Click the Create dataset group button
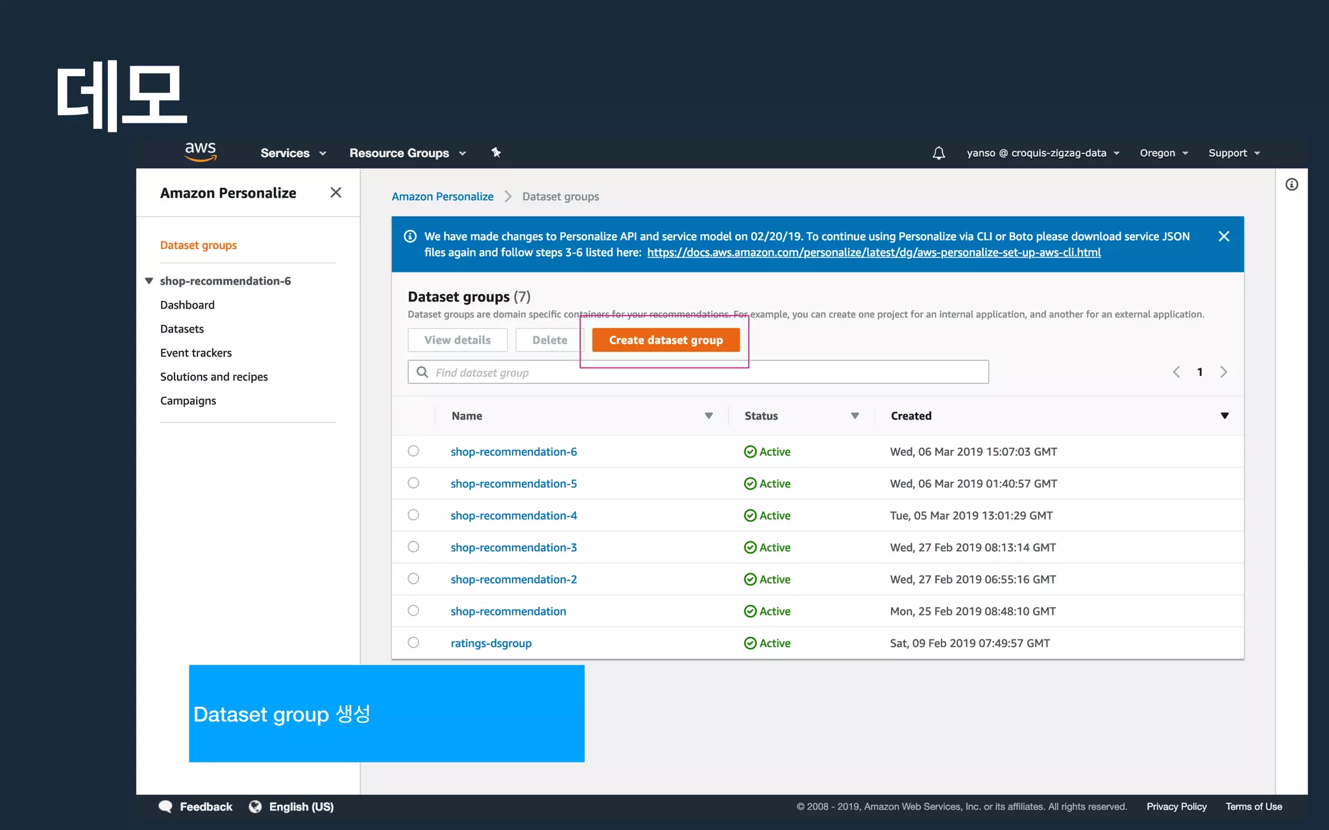The height and width of the screenshot is (830, 1329). click(665, 340)
